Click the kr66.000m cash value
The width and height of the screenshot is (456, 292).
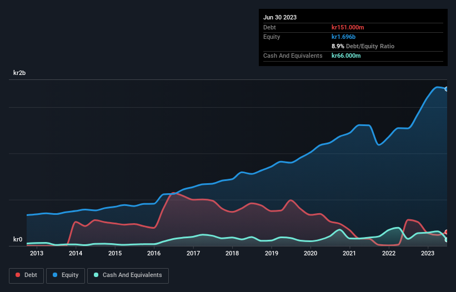(346, 56)
